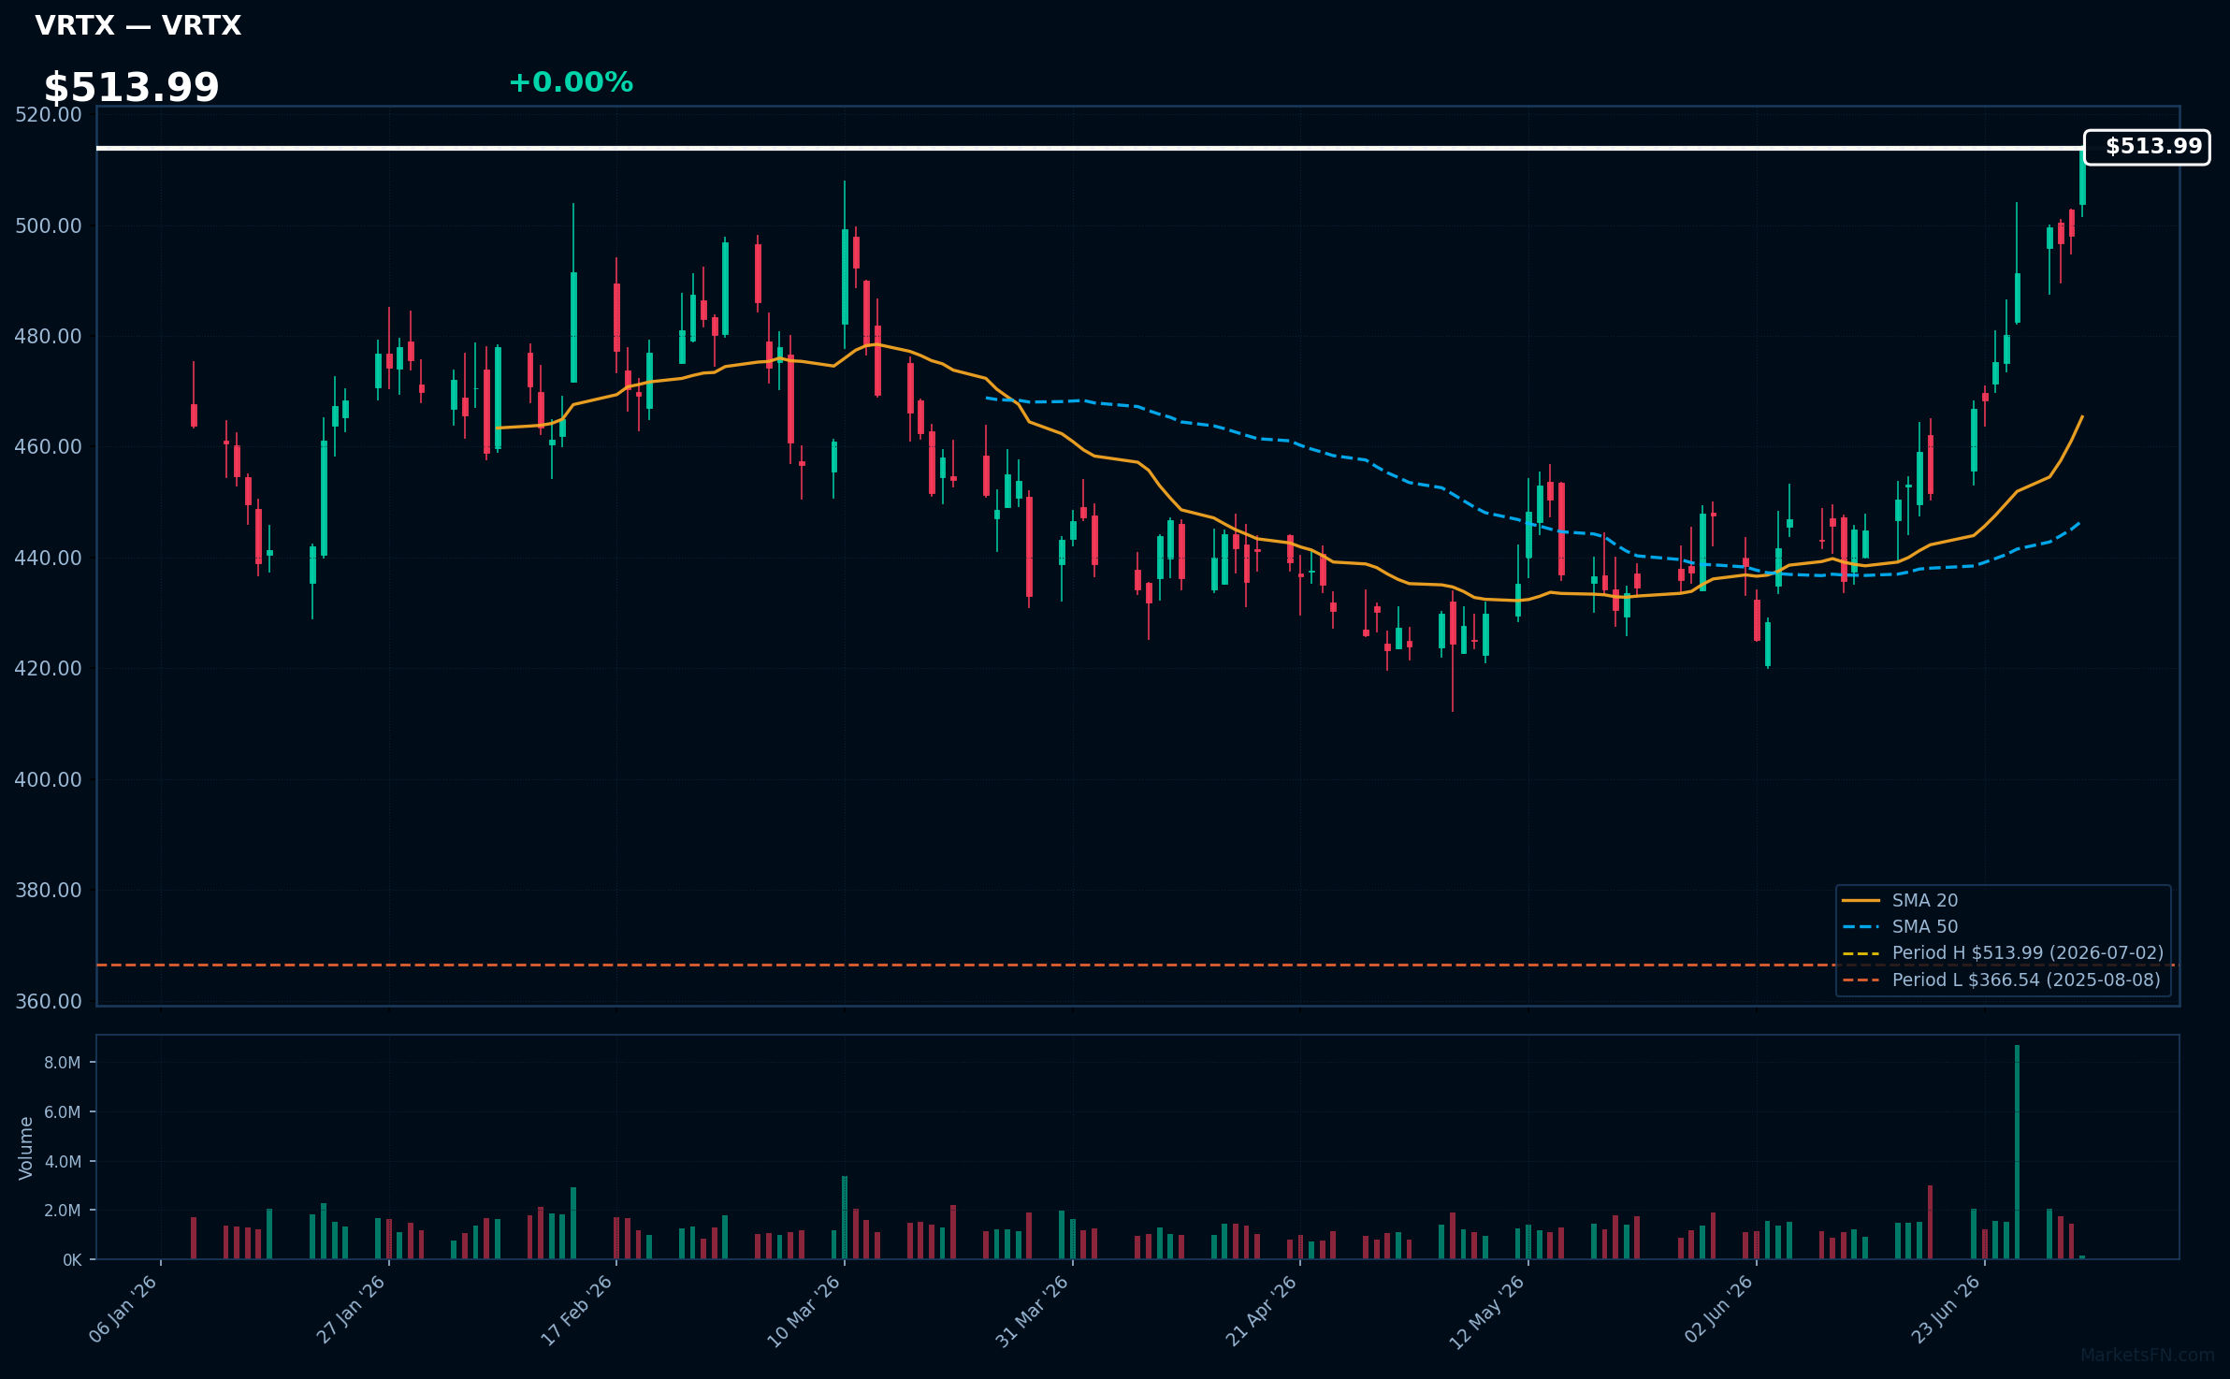Screen dimensions: 2230x1379
Task: Click the orange SMA 20 line sample in legend
Action: [x=1861, y=901]
